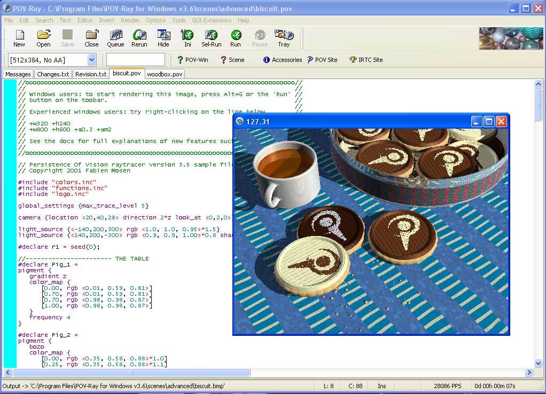Click the '0d 00h 00m 07s' elapsed time
546x394 pixels.
tap(495, 385)
